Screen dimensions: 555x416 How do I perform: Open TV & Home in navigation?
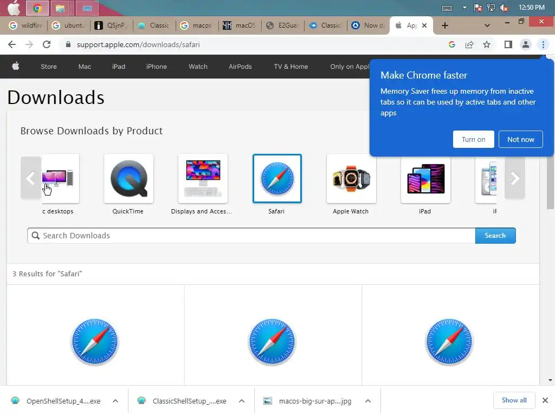point(291,67)
